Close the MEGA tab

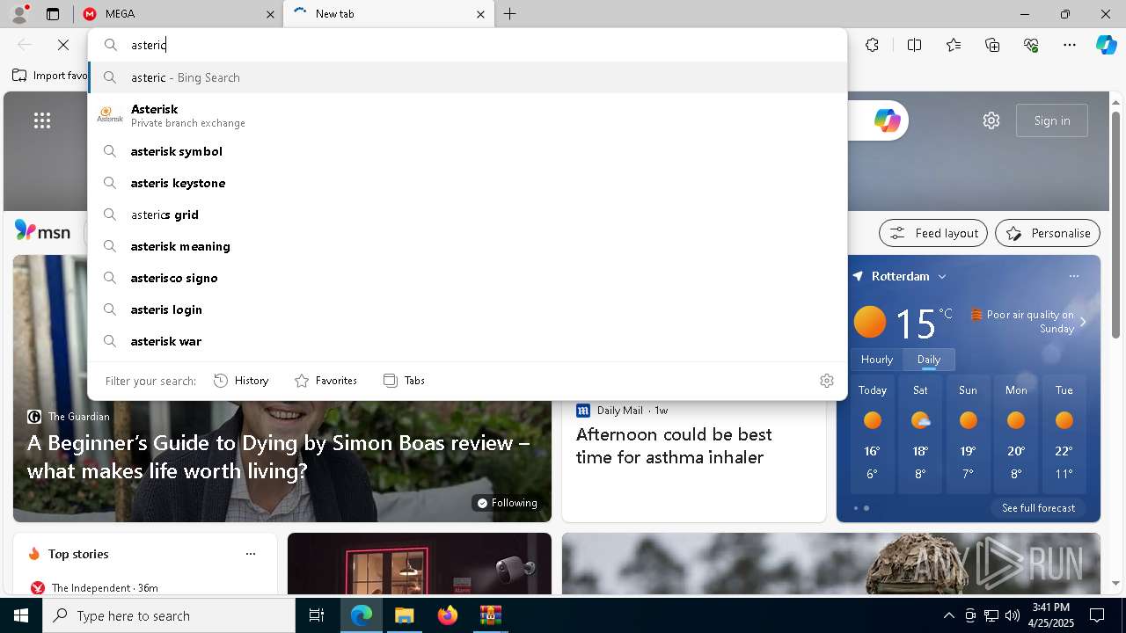click(x=270, y=14)
